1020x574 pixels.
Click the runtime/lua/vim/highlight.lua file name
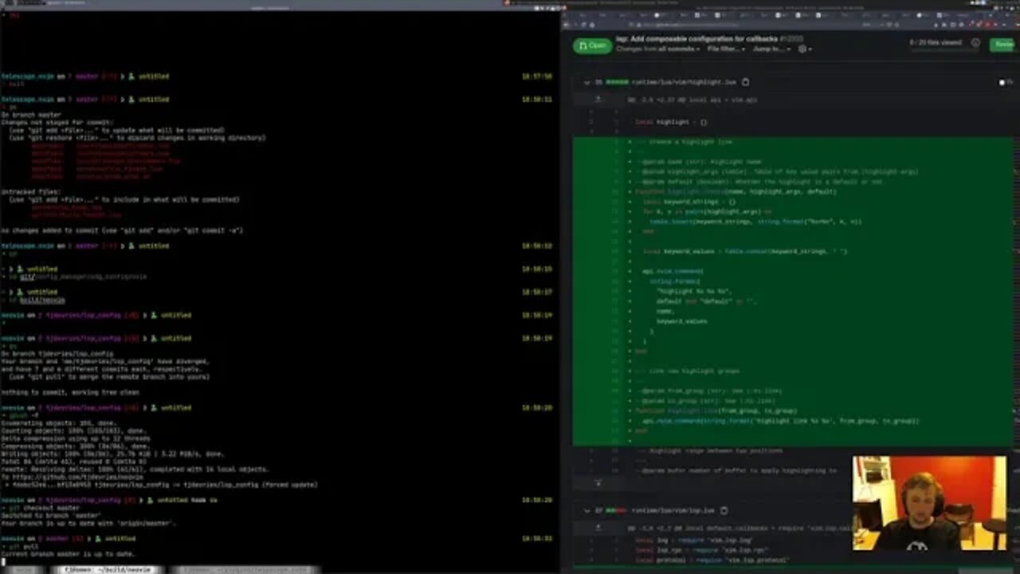(684, 82)
